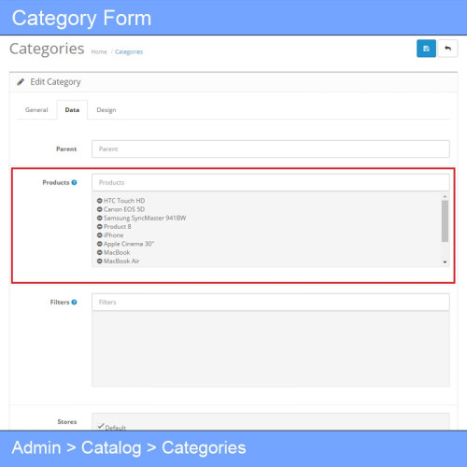
Task: Open the Home breadcrumb link
Action: 99,51
